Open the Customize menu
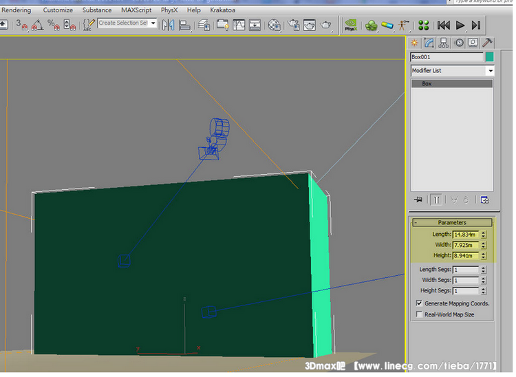This screenshot has height=377, width=516. pos(58,10)
